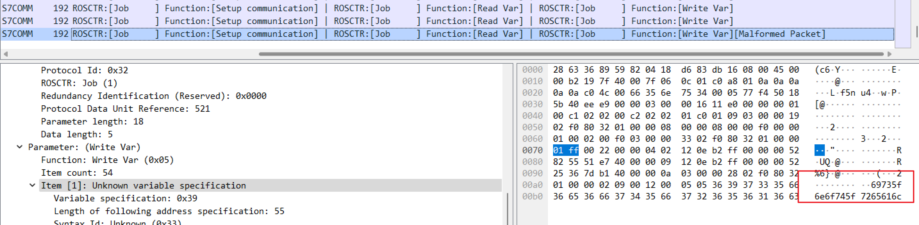
Task: Click offset 0090 in the hex pane
Action: coord(532,173)
